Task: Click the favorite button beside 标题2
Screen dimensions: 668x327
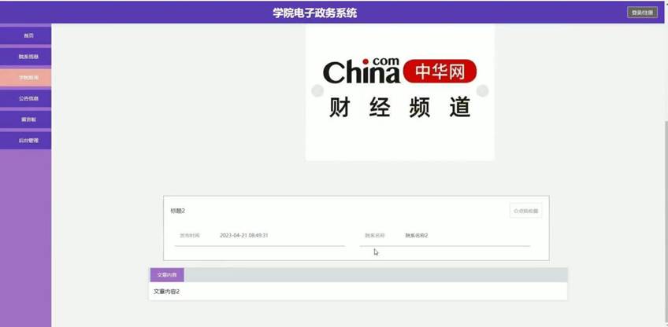Action: pyautogui.click(x=525, y=211)
